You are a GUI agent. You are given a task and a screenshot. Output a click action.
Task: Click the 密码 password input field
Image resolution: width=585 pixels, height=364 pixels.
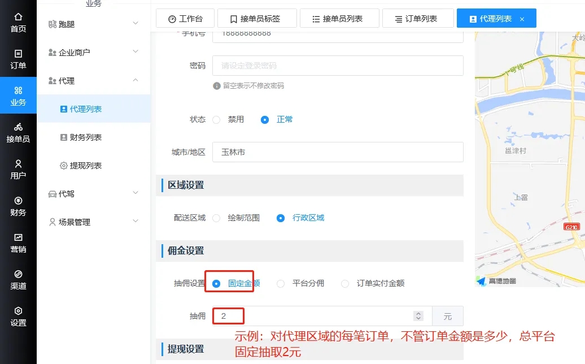coord(337,66)
